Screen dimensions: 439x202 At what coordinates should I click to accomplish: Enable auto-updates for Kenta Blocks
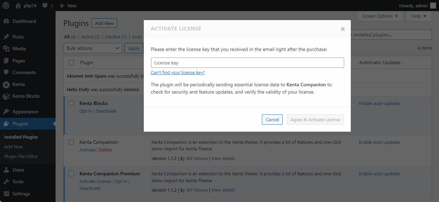(379, 103)
